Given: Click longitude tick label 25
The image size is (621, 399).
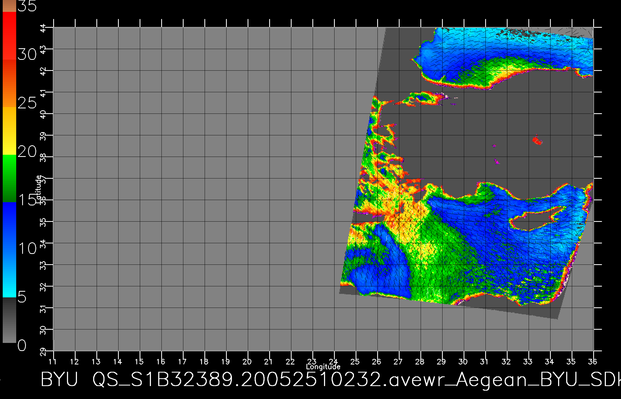Looking at the screenshot, I should (x=355, y=362).
